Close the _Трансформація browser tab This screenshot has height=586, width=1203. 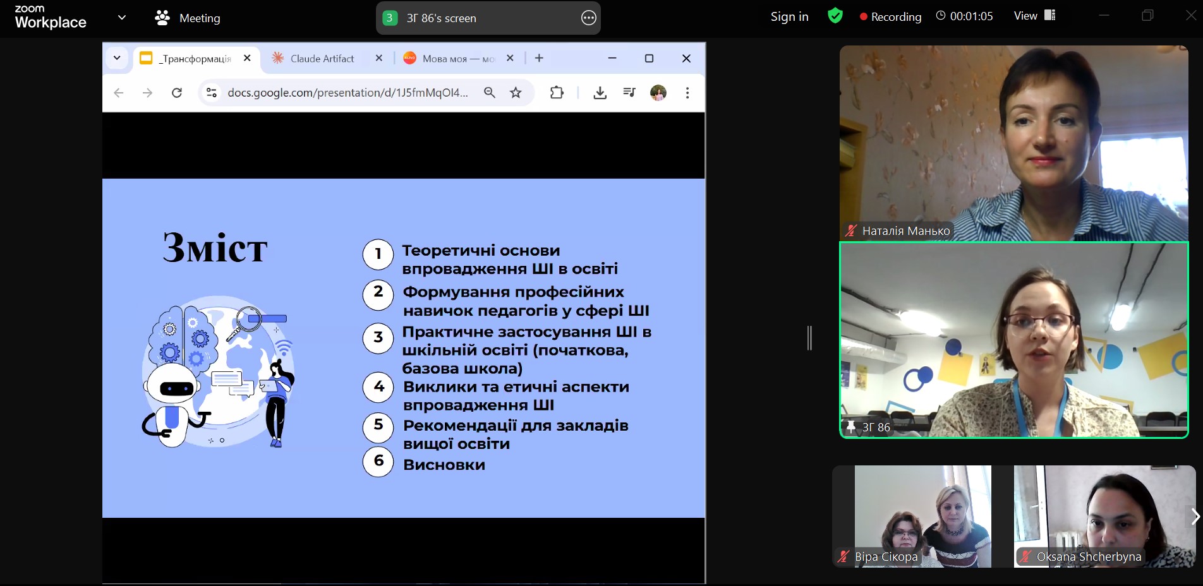click(x=247, y=58)
